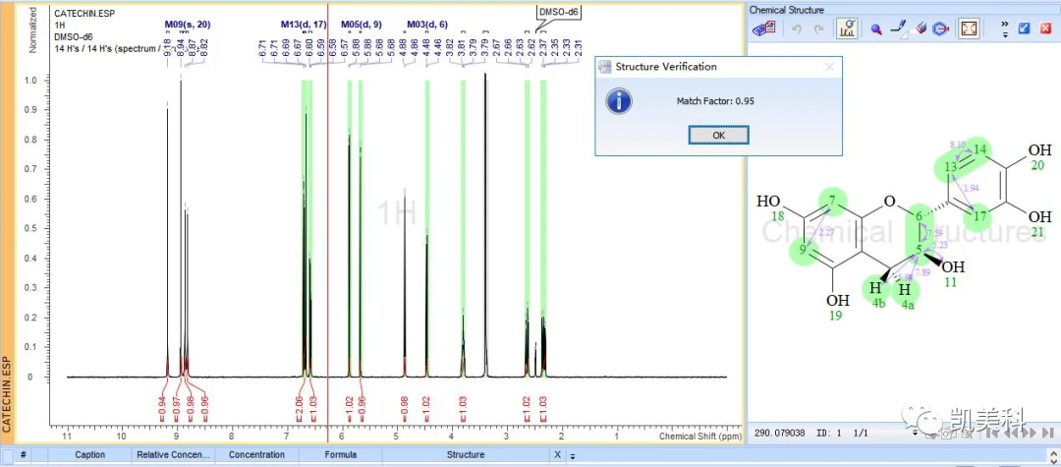
Task: Select the Formula column header
Action: [x=340, y=455]
